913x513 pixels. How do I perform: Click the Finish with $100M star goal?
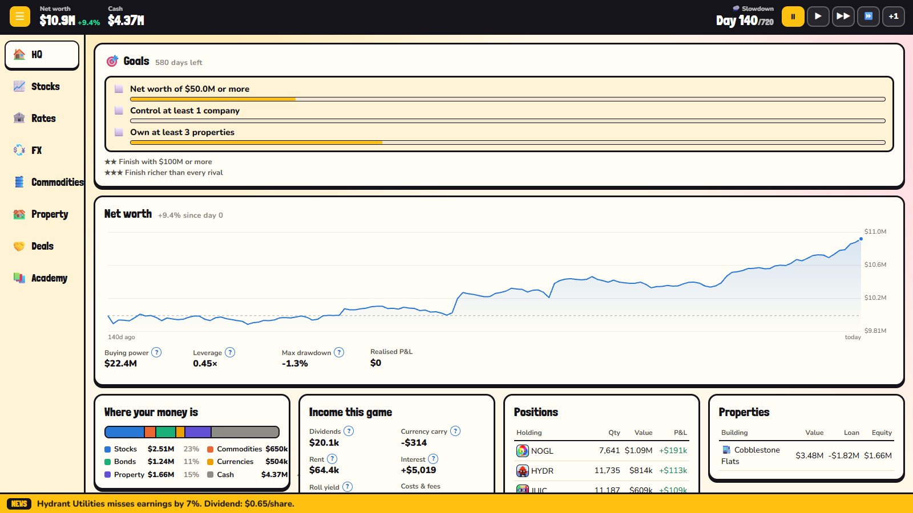159,162
